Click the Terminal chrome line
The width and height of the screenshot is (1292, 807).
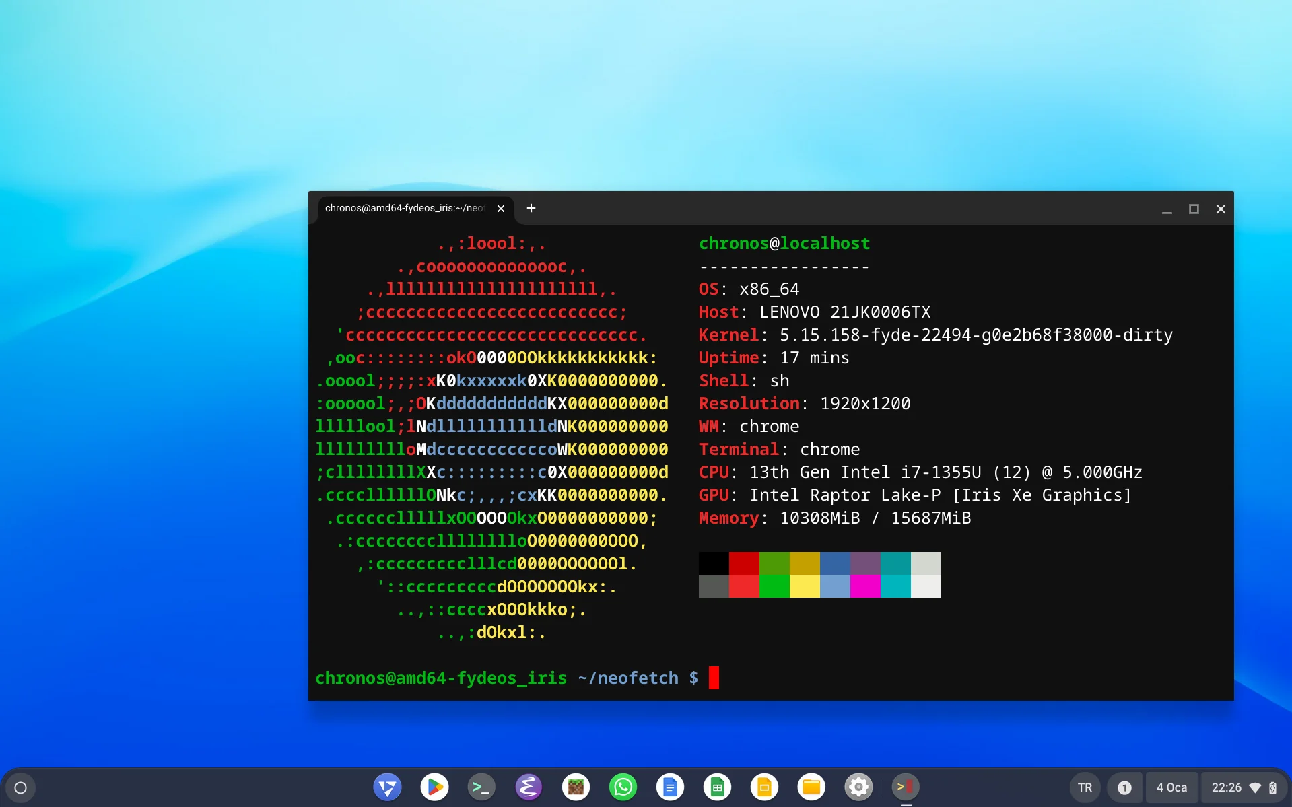(780, 450)
